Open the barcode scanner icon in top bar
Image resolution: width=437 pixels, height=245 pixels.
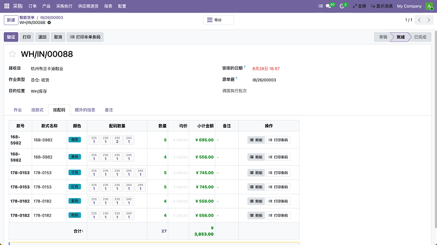321,6
